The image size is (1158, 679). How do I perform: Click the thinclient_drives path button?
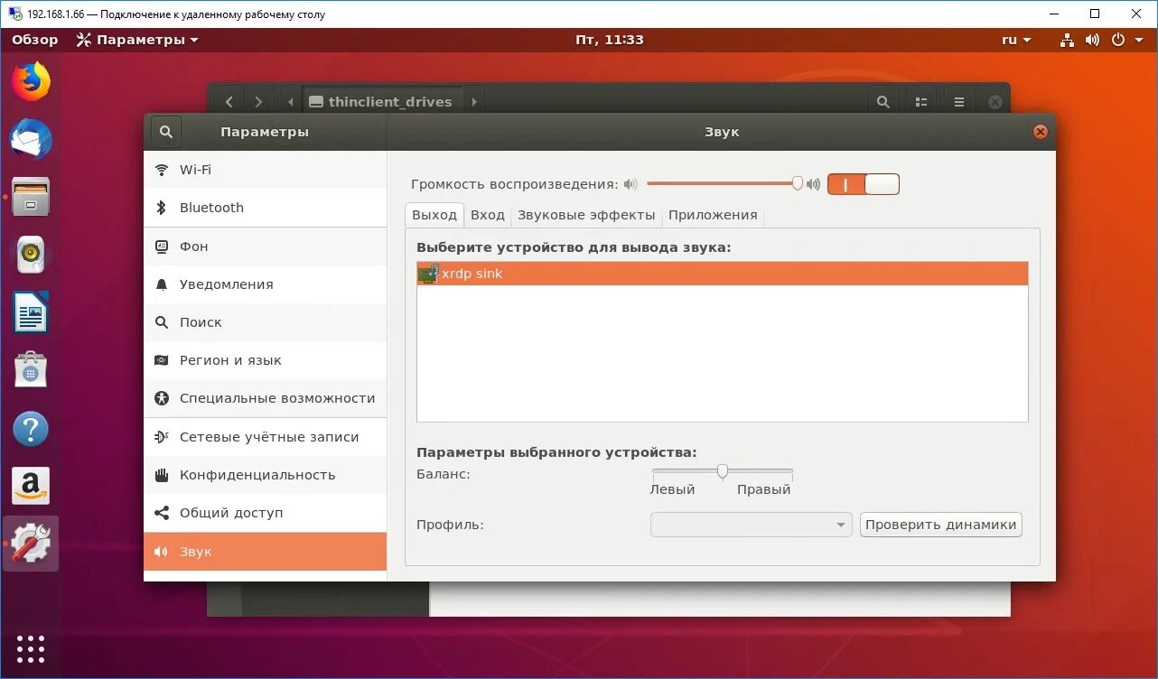click(383, 102)
